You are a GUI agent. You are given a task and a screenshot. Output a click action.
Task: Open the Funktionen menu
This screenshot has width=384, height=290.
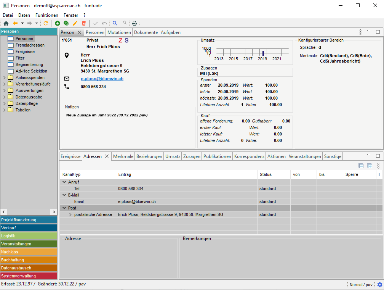pos(47,15)
